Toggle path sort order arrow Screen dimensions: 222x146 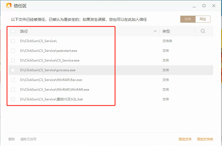(155, 31)
